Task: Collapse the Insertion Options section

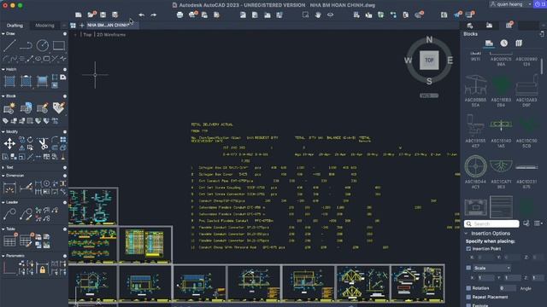Action: [x=467, y=233]
